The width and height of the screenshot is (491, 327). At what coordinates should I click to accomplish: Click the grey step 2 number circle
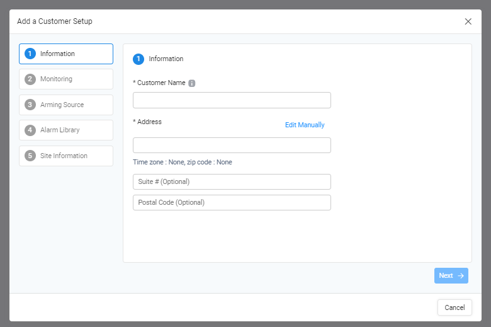[30, 79]
